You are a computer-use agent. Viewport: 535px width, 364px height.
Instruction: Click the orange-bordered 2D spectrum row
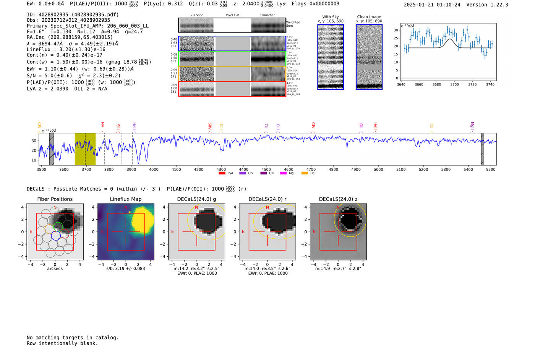click(232, 74)
